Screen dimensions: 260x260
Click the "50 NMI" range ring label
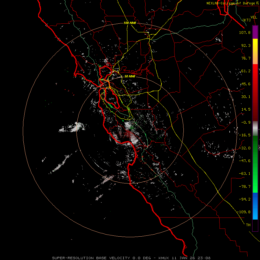tap(130, 76)
